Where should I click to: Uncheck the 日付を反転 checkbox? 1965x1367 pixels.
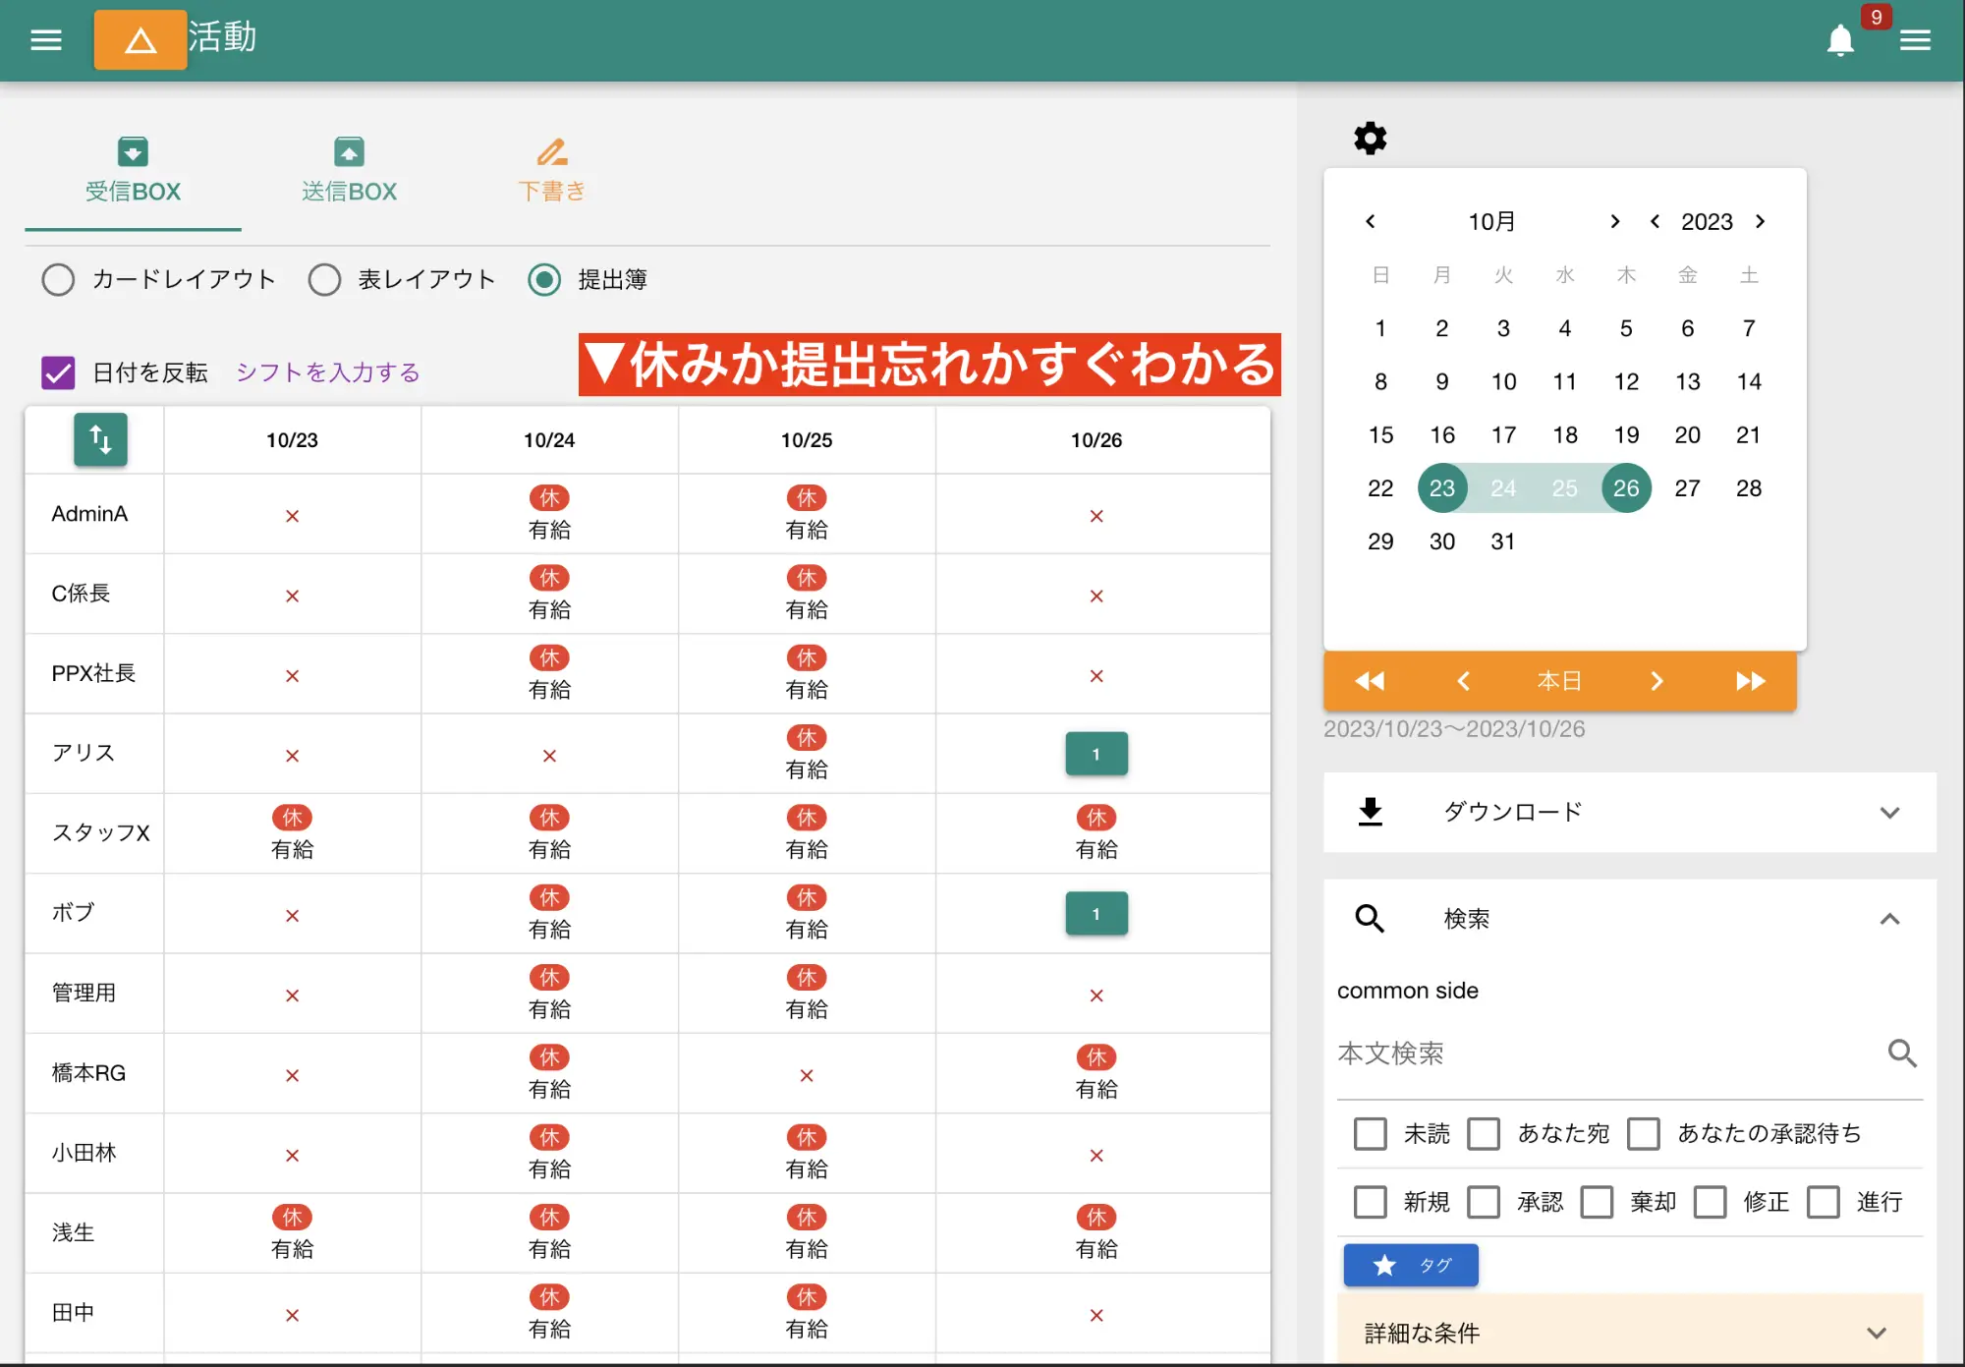pyautogui.click(x=58, y=372)
